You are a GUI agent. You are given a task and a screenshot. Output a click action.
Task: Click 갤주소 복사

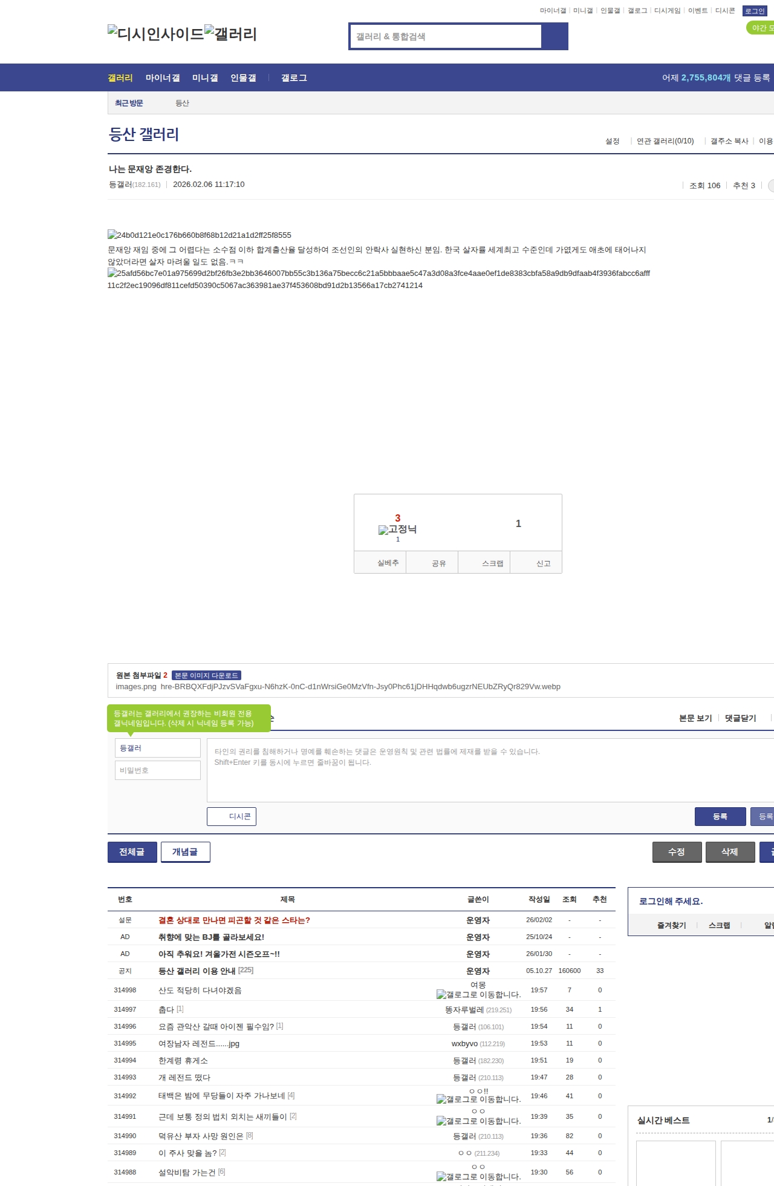tap(729, 141)
